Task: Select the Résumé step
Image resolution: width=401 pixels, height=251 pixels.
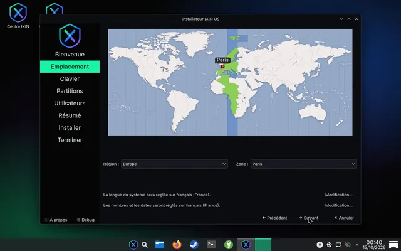Action: click(x=70, y=115)
